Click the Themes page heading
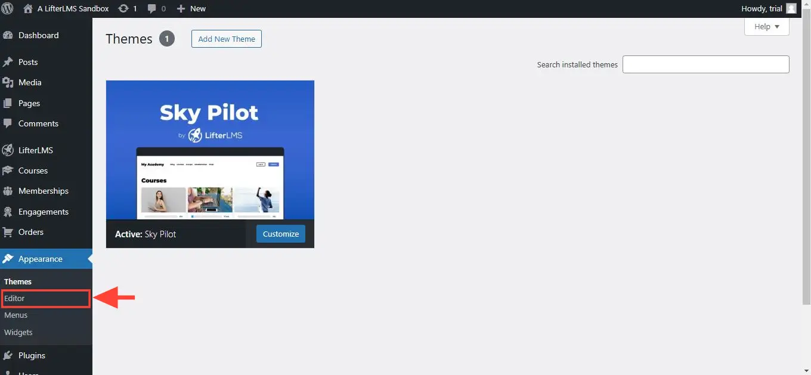The image size is (811, 375). (x=129, y=39)
